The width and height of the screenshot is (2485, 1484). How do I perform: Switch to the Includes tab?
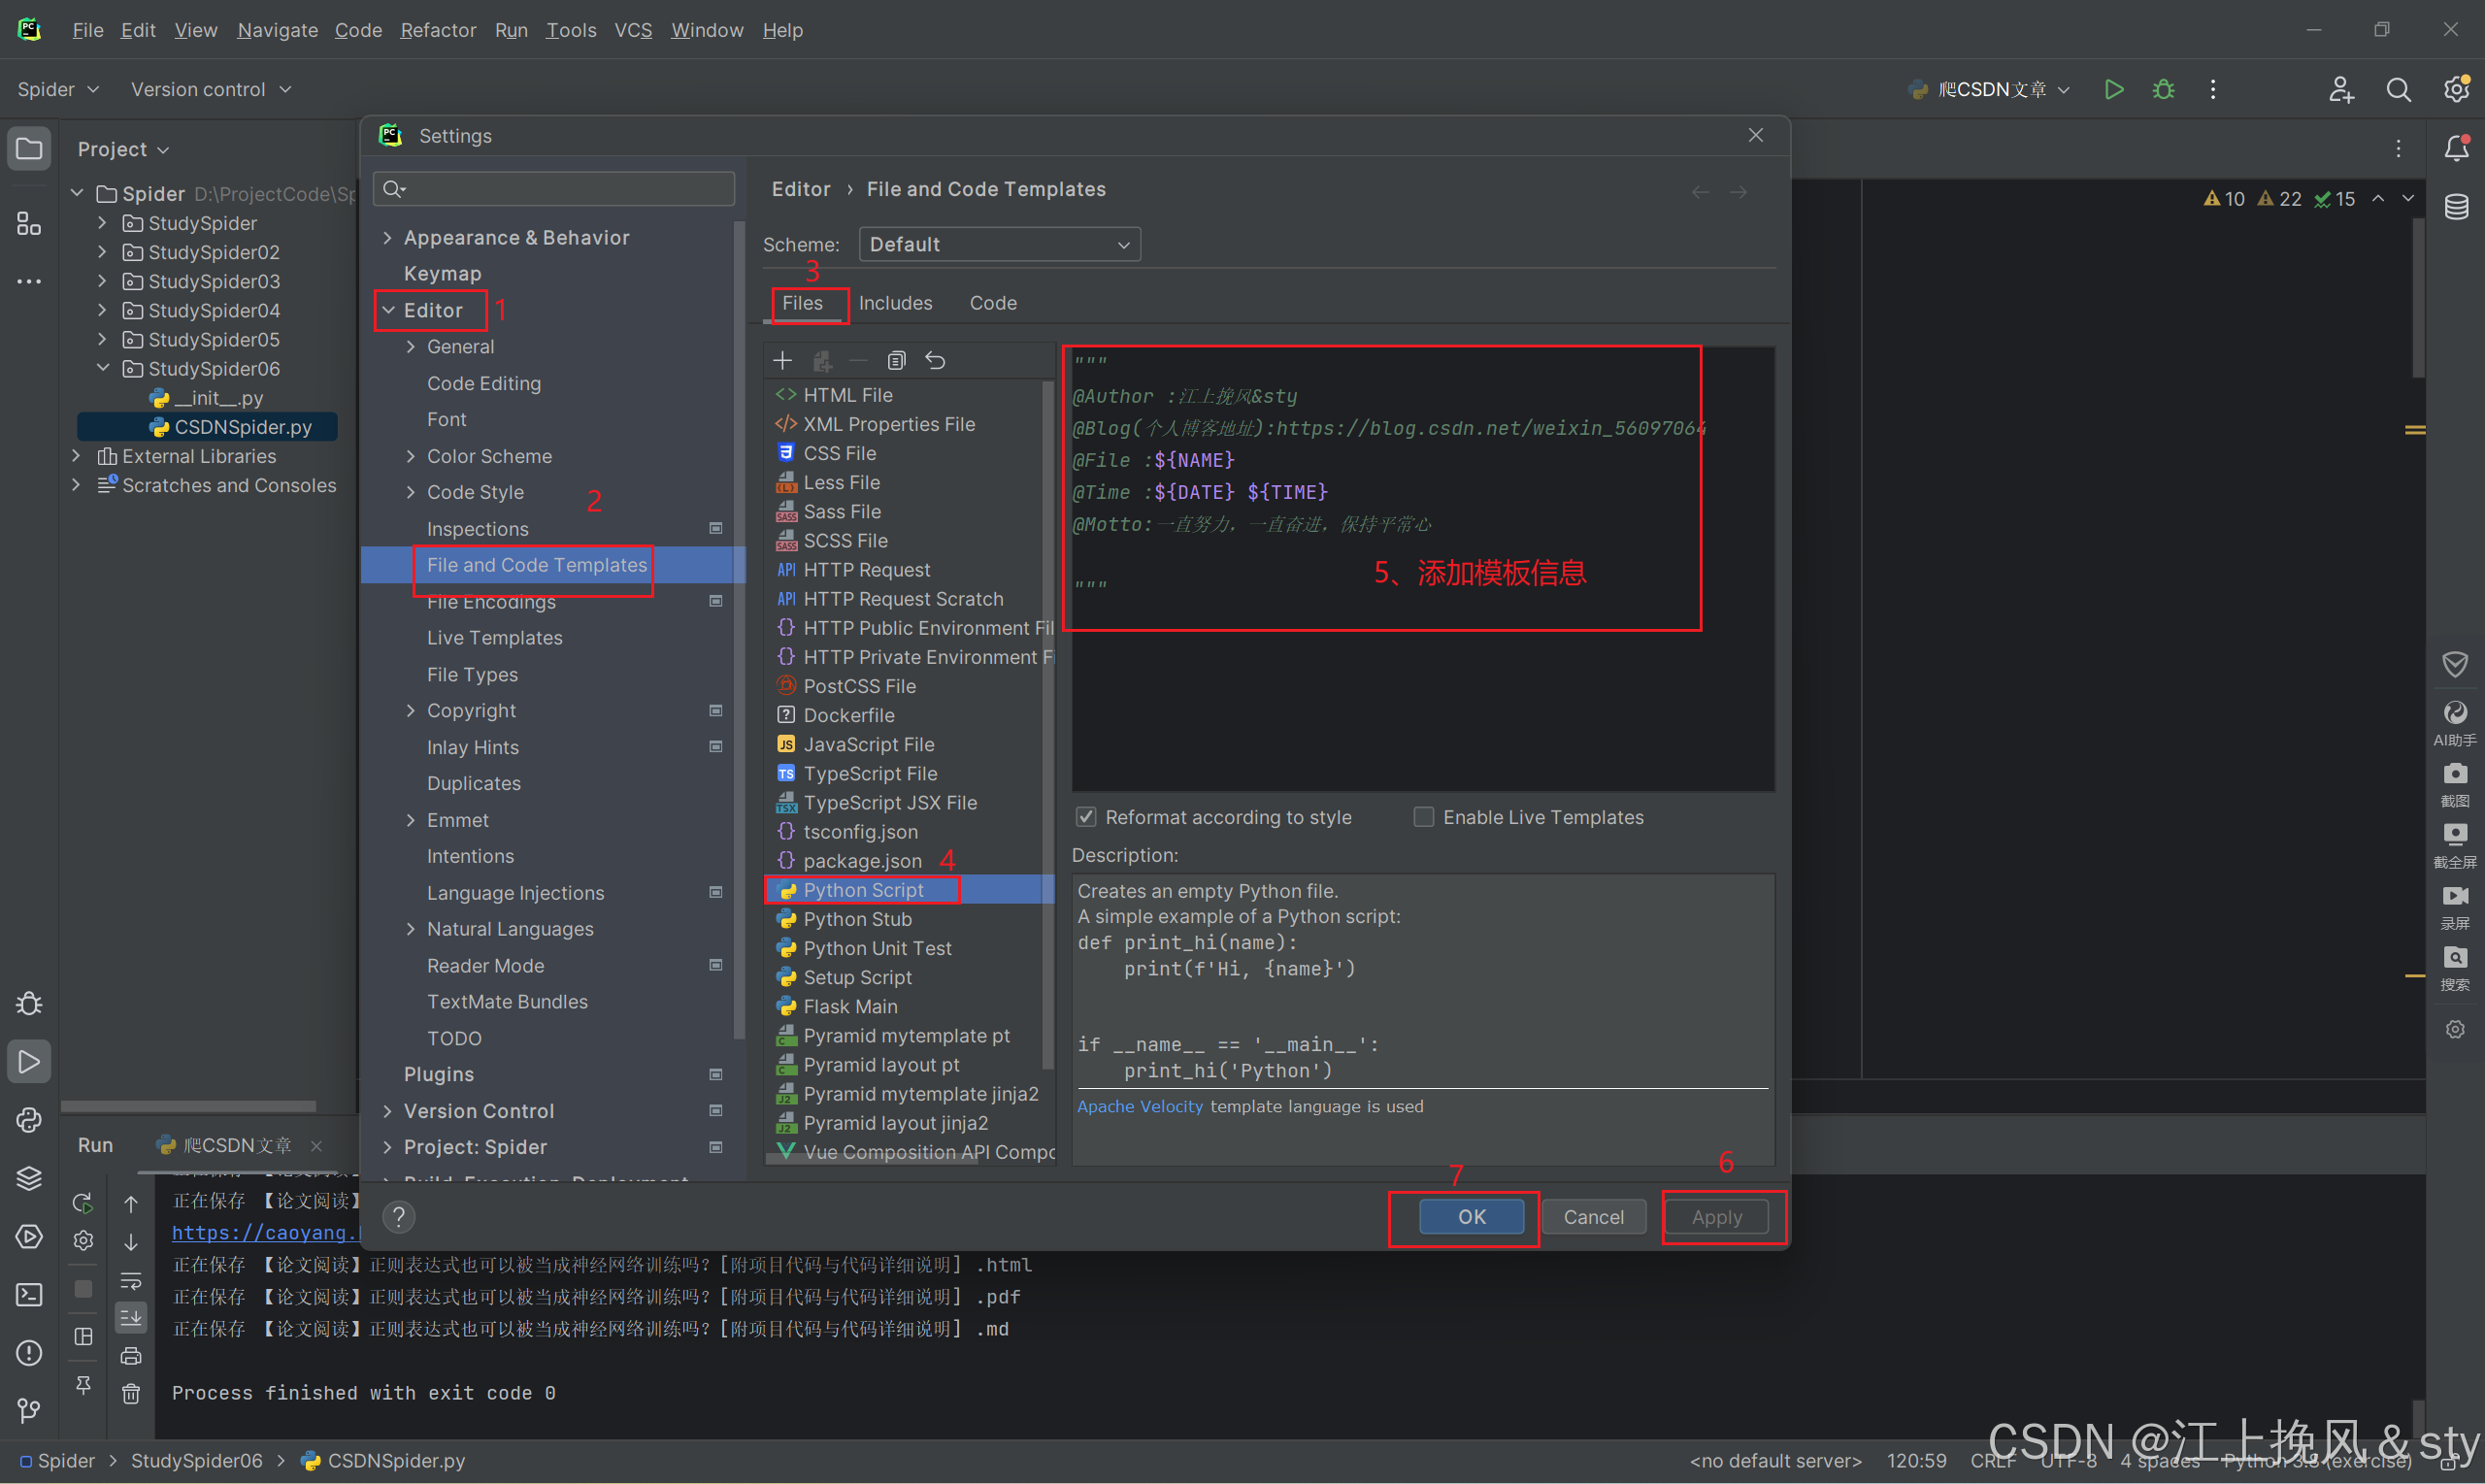(895, 303)
